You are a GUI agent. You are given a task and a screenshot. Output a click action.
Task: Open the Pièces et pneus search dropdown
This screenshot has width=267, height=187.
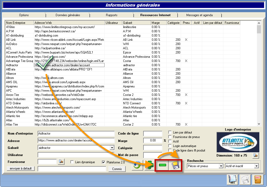click(x=221, y=166)
